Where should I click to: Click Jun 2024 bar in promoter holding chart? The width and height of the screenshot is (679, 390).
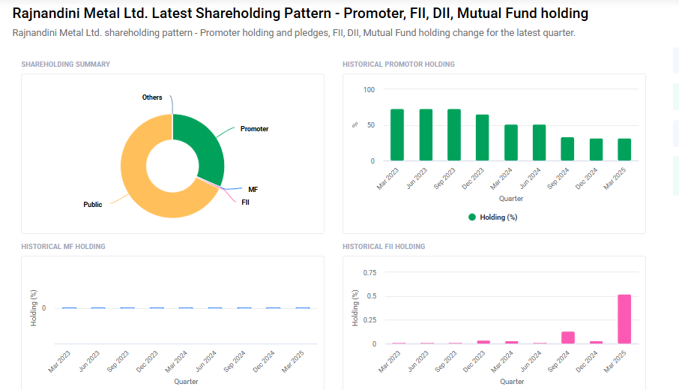[539, 142]
